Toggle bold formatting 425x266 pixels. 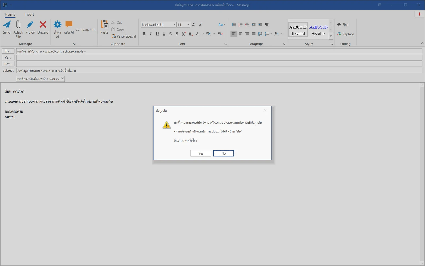pyautogui.click(x=144, y=34)
